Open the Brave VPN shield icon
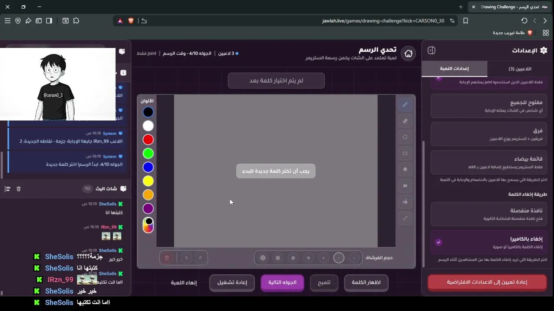This screenshot has width=554, height=311. coord(18,21)
